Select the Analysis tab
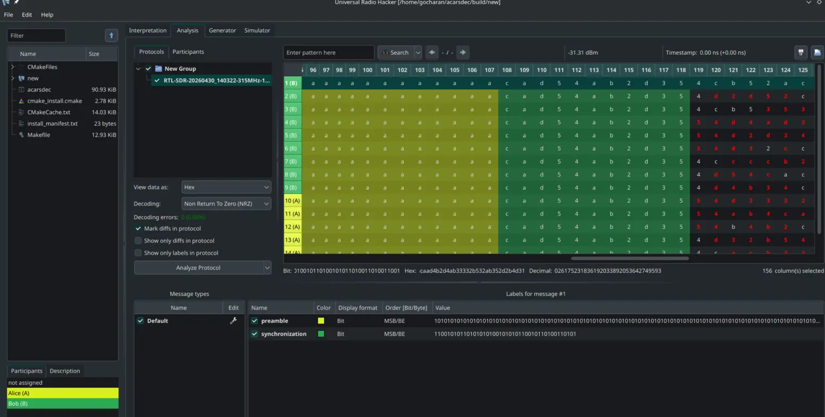The width and height of the screenshot is (825, 417). [x=187, y=30]
